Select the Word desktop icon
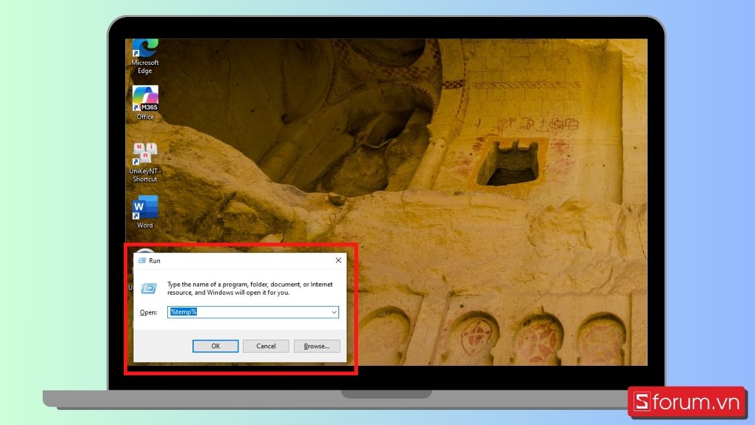This screenshot has height=425, width=755. (x=145, y=207)
